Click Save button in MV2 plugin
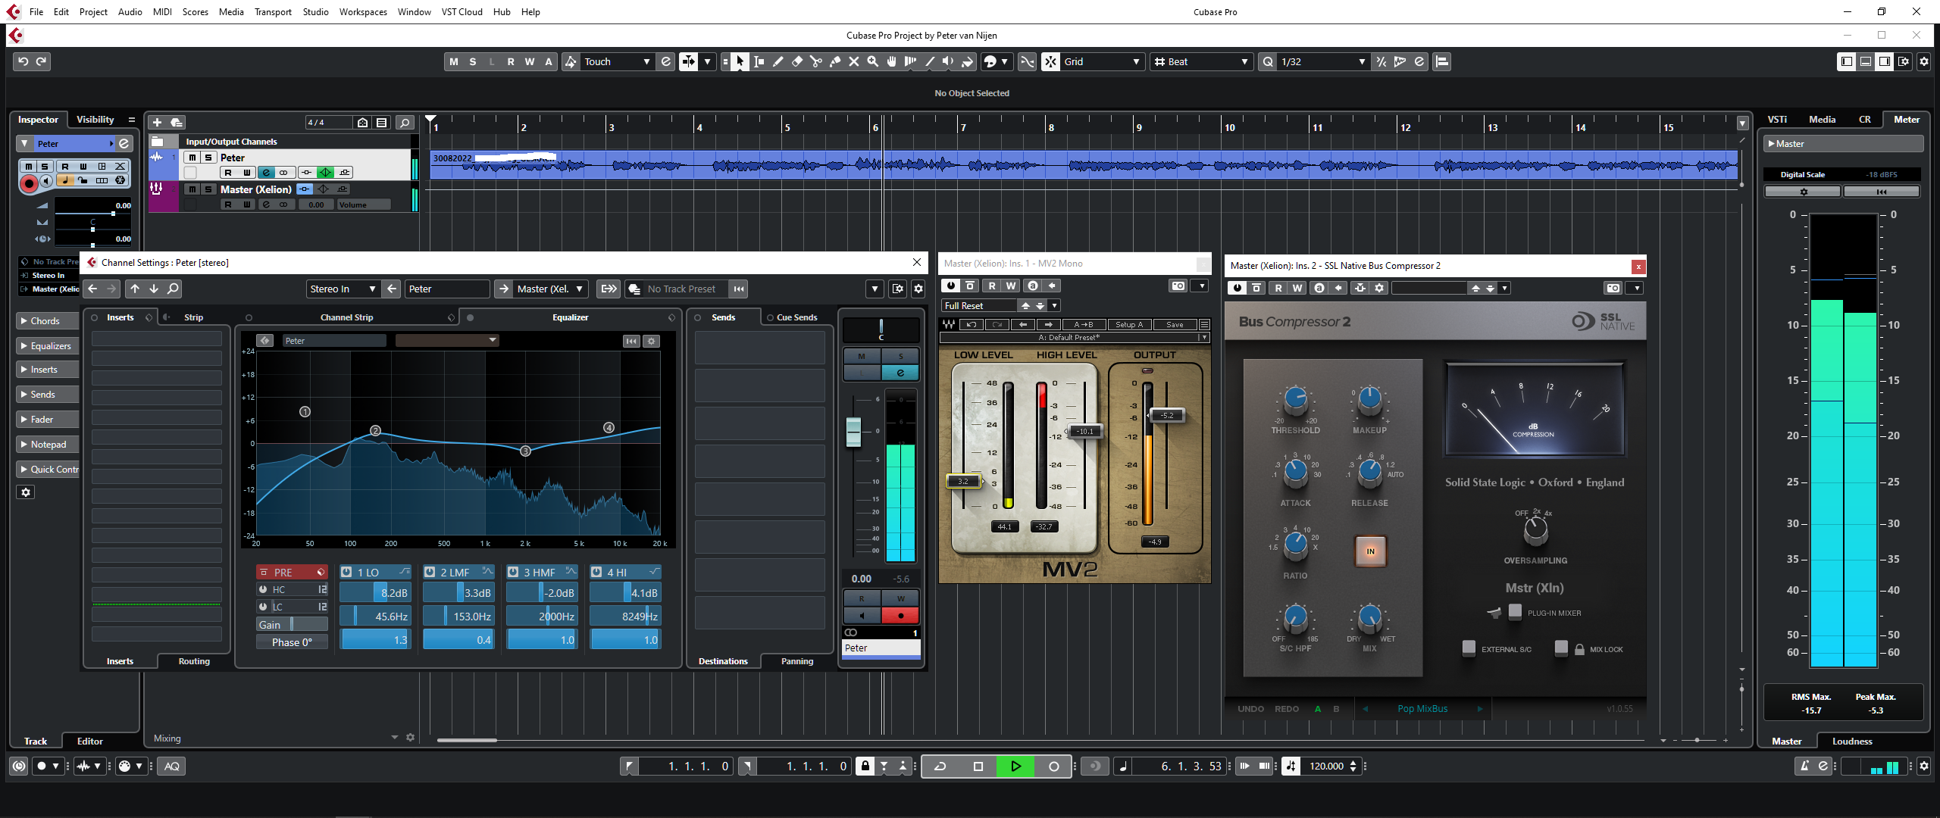This screenshot has width=1940, height=818. click(x=1175, y=324)
